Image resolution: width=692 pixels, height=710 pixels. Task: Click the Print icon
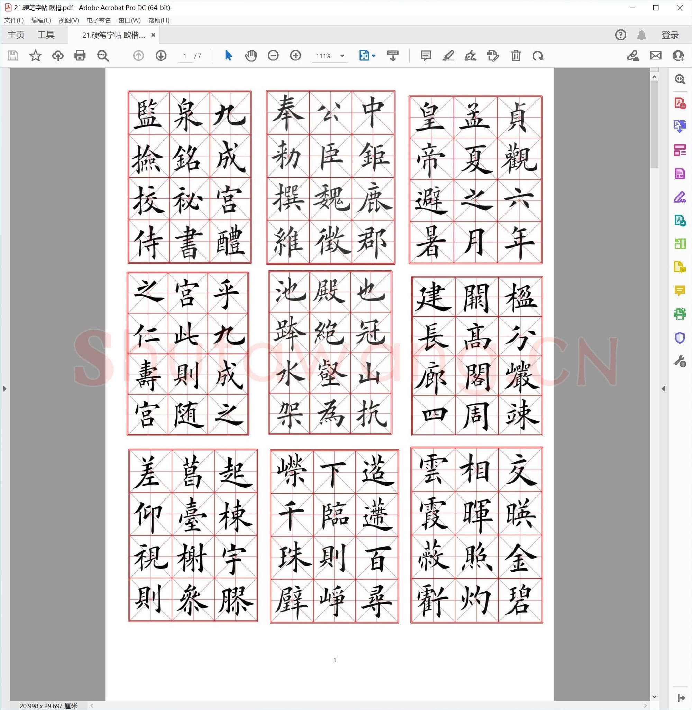80,56
